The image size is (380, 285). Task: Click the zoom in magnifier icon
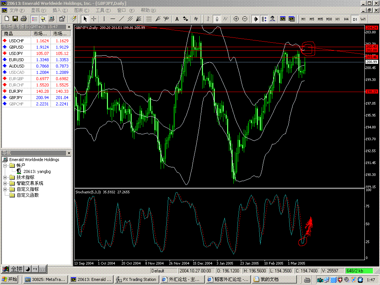pyautogui.click(x=236, y=19)
